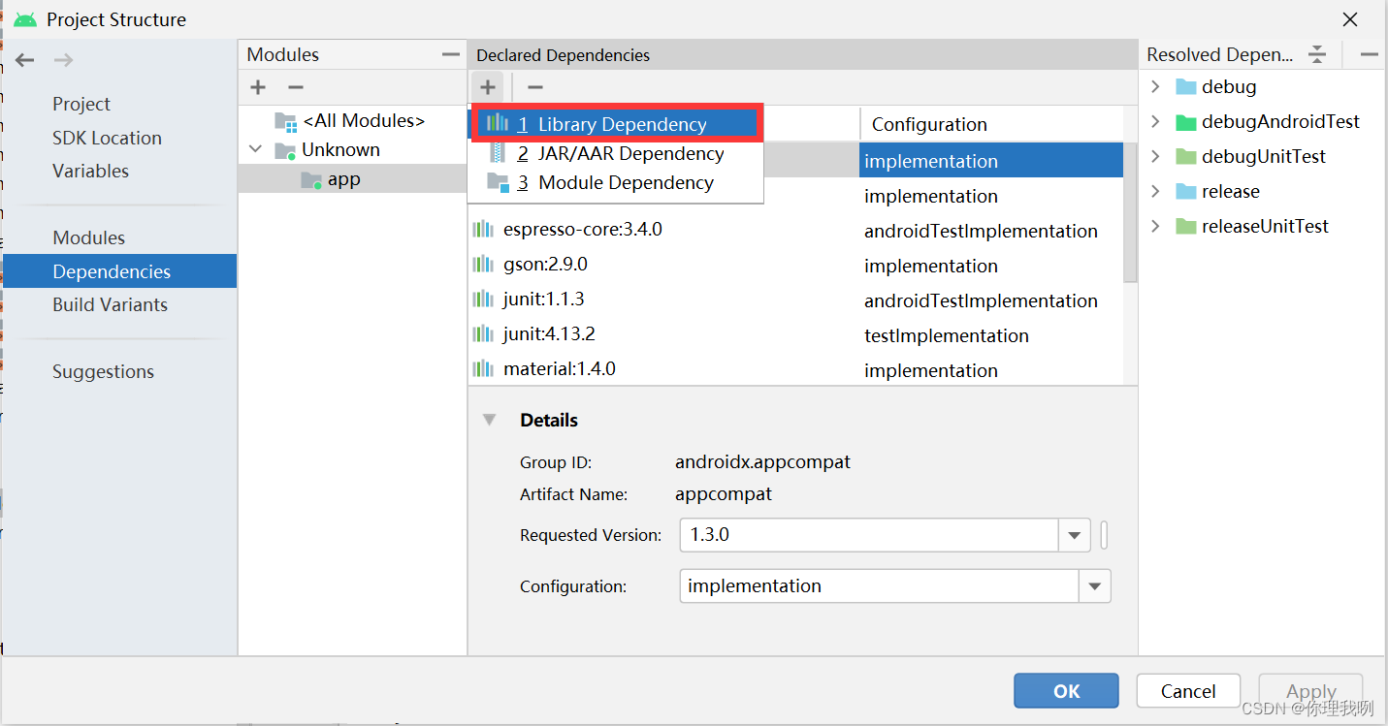The image size is (1388, 726).
Task: Remove selected module with the minus icon
Action: pyautogui.click(x=296, y=87)
